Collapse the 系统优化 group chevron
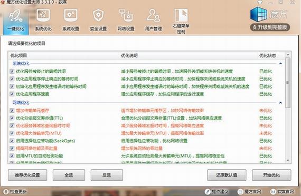 click(x=280, y=63)
